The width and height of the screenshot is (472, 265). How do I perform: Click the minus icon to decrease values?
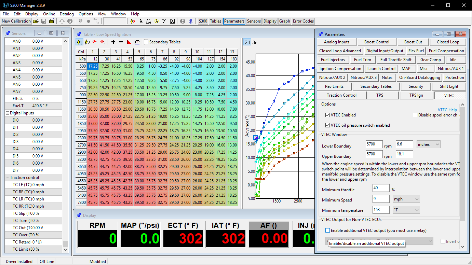click(x=121, y=42)
